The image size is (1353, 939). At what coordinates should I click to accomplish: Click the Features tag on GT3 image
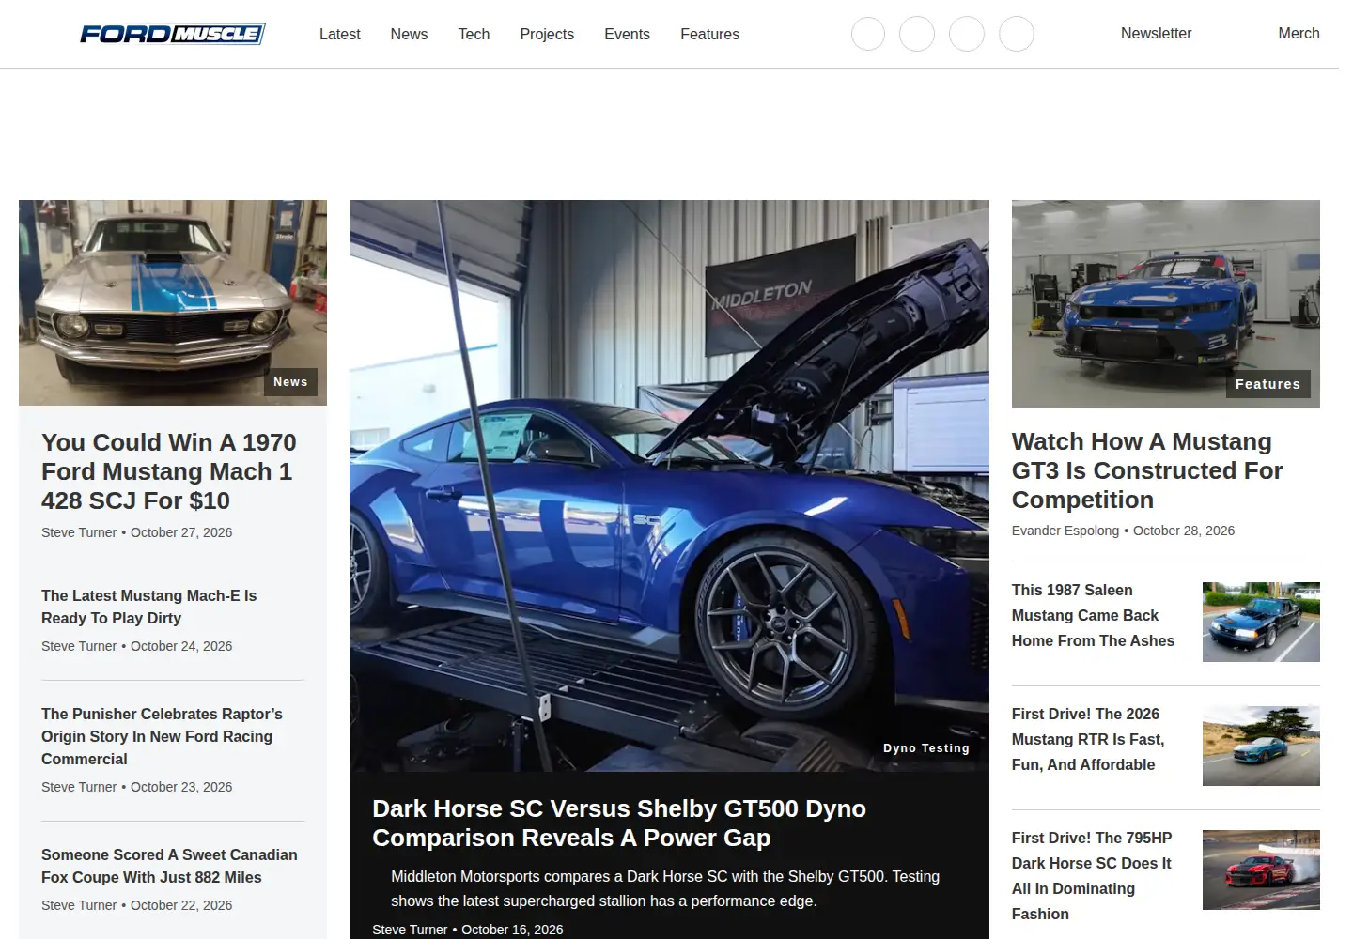(x=1267, y=384)
